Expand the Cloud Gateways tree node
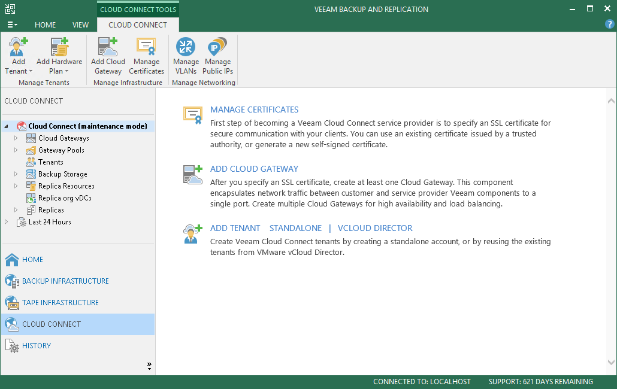Screen dimensions: 617x389 click(x=16, y=138)
